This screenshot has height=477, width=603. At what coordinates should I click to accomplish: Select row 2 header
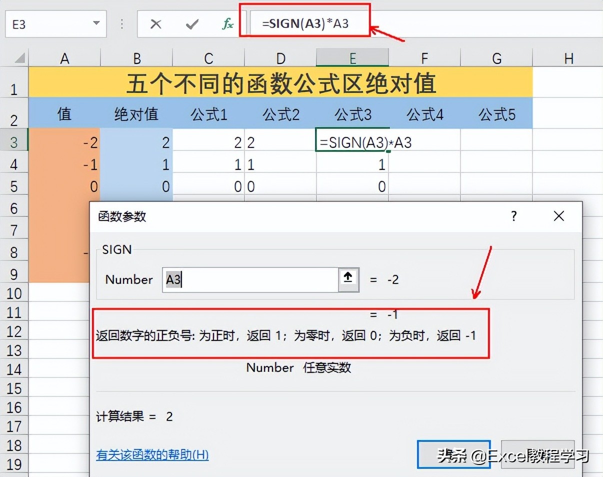(14, 113)
